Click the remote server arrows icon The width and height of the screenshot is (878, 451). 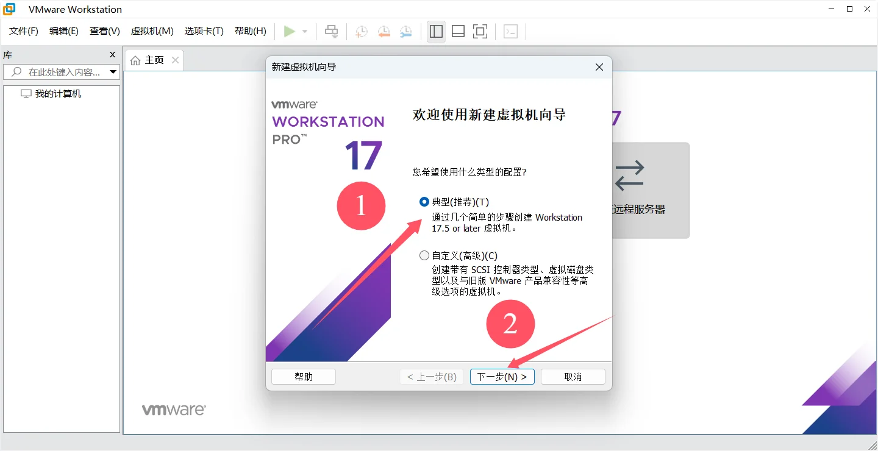630,175
